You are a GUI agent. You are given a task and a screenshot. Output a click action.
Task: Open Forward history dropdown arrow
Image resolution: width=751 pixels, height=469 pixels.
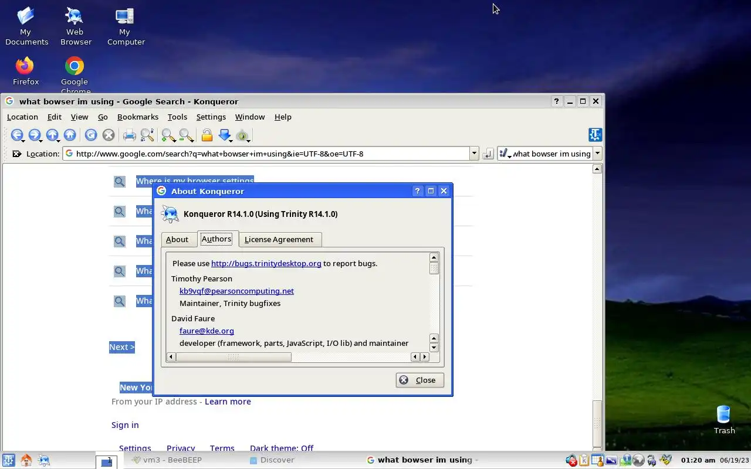point(41,141)
